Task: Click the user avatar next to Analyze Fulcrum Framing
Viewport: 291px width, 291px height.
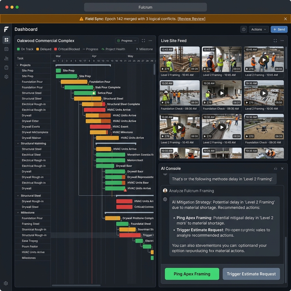Action: pos(165,191)
